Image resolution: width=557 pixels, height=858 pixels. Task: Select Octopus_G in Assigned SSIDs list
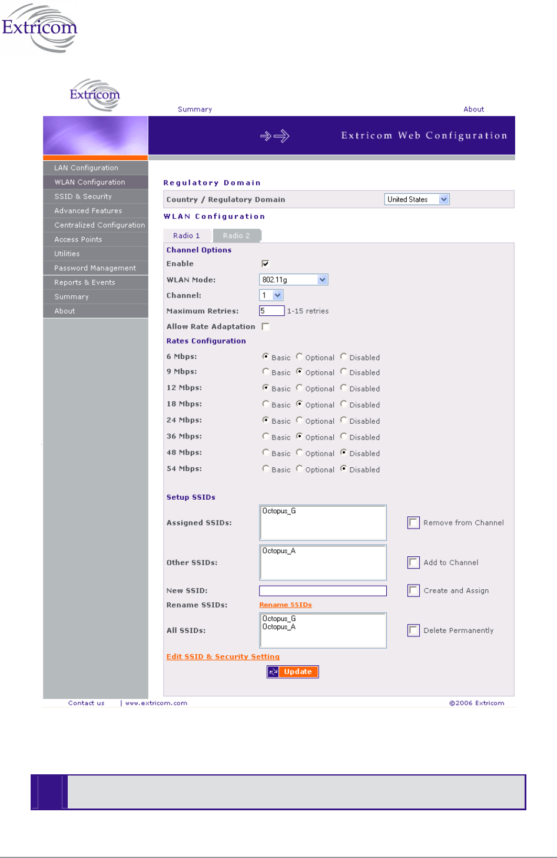[x=279, y=511]
